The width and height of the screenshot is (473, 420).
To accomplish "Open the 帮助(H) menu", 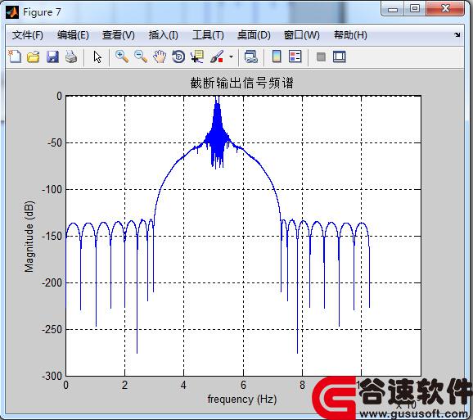I will tap(350, 35).
